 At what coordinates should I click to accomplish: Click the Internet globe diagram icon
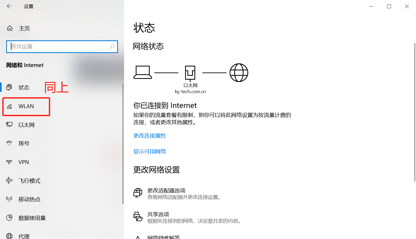239,73
